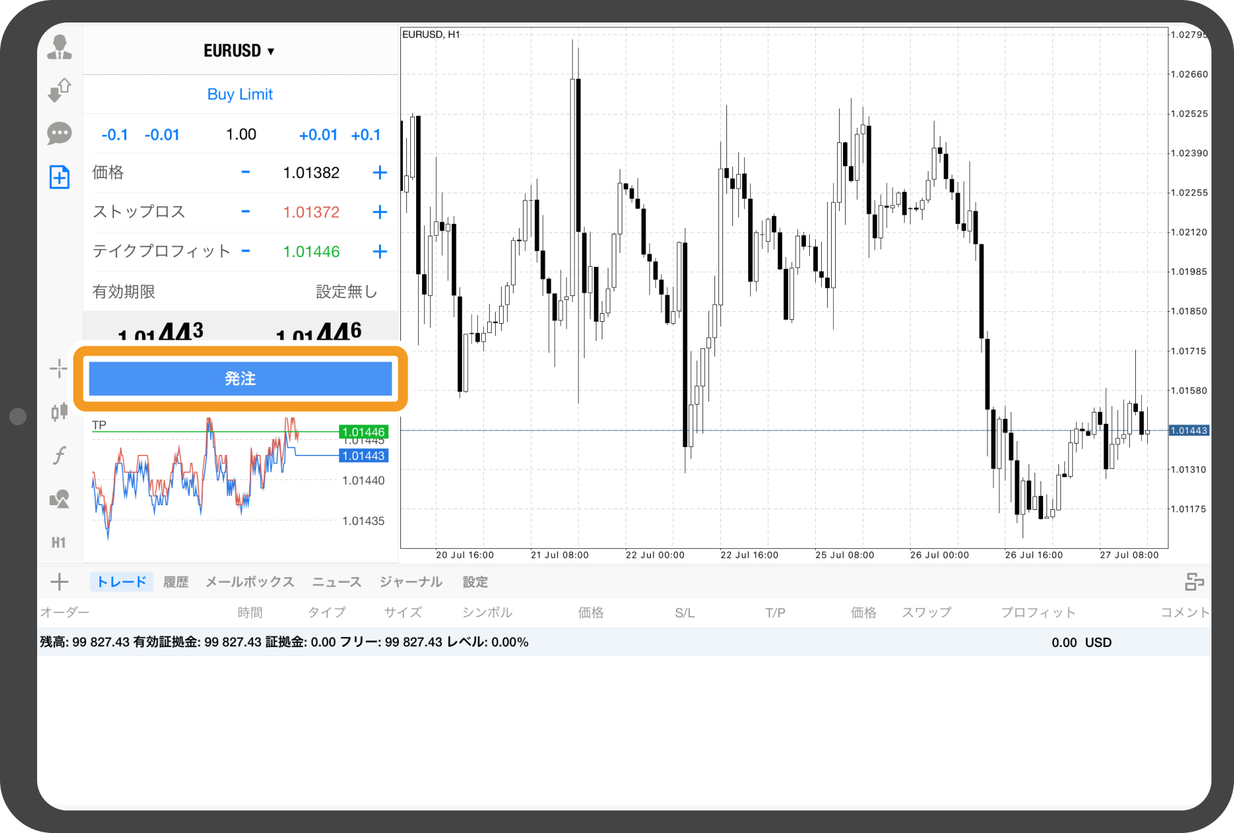
Task: Switch to the 履歴 tab
Action: coord(176,582)
